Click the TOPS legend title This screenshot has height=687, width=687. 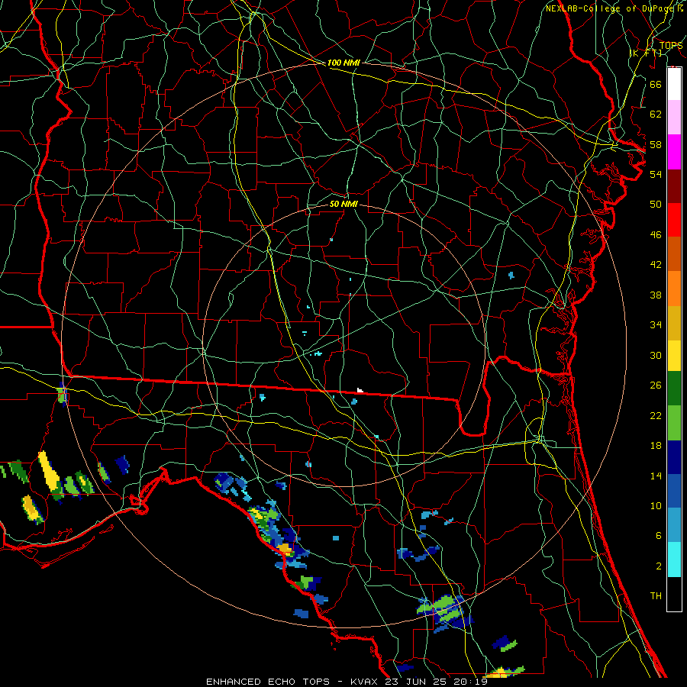pyautogui.click(x=671, y=46)
